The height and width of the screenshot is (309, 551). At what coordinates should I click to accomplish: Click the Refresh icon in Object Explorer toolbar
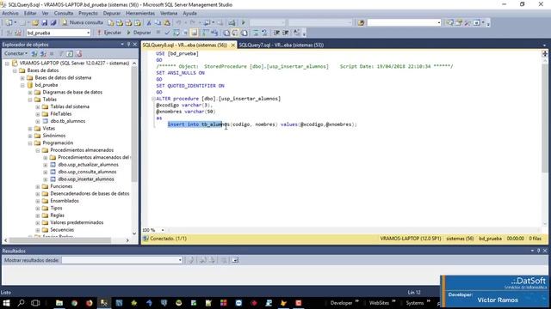point(70,53)
